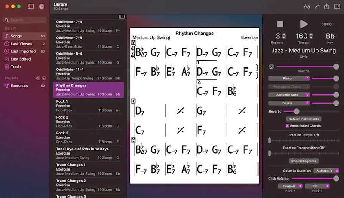Image resolution: width=344 pixels, height=198 pixels.
Task: Select the Rock 2 song
Action: [88, 122]
